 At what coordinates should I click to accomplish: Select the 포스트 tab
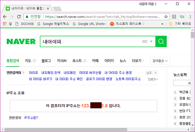coord(77,61)
